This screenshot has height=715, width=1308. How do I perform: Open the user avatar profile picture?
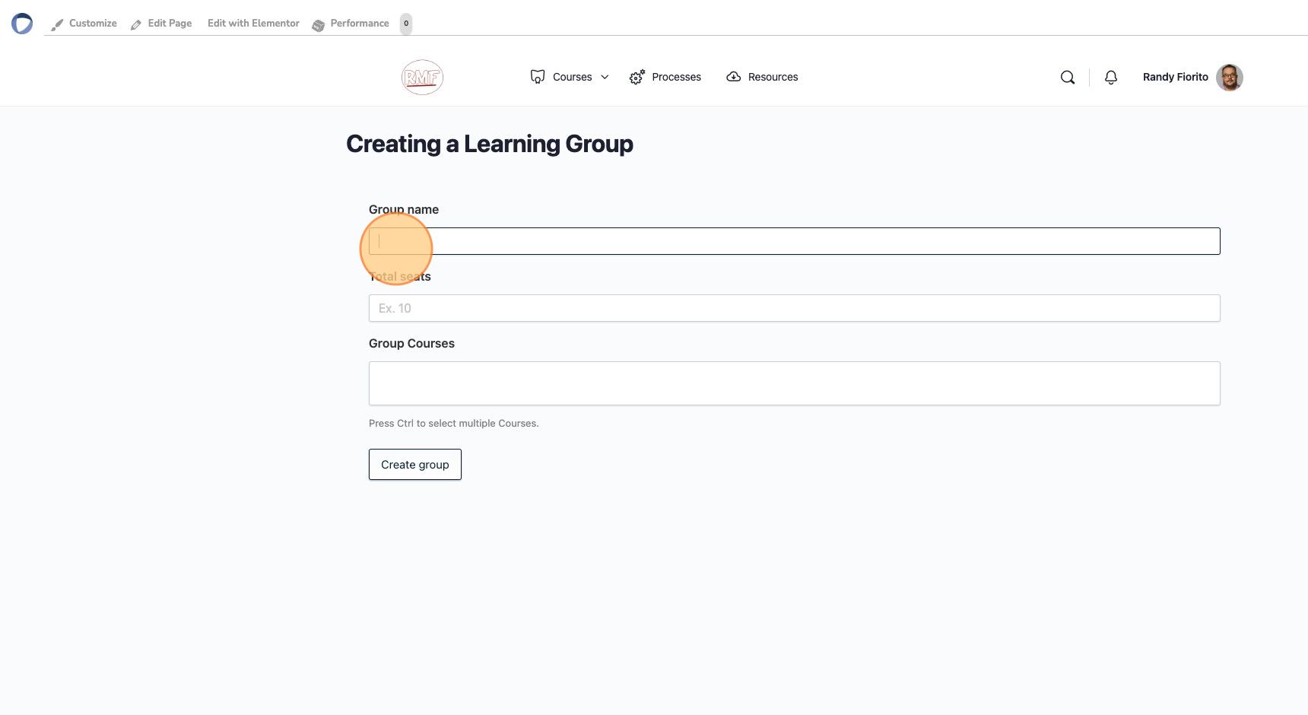(1230, 77)
